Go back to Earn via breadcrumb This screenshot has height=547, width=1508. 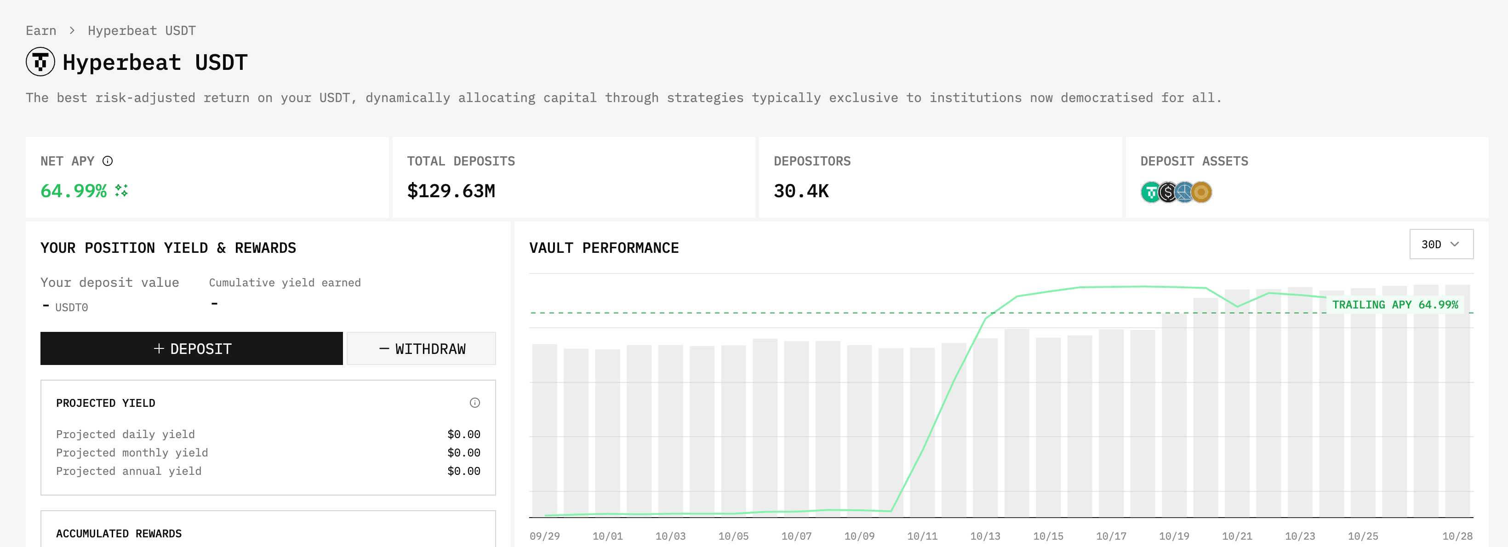pos(41,30)
